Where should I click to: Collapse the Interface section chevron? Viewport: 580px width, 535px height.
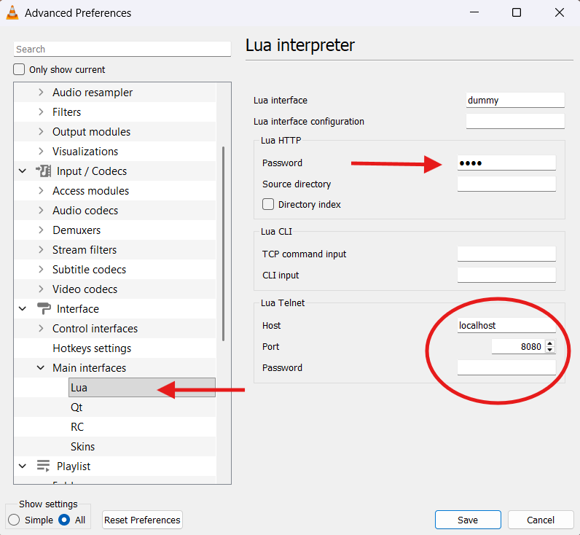tap(23, 308)
